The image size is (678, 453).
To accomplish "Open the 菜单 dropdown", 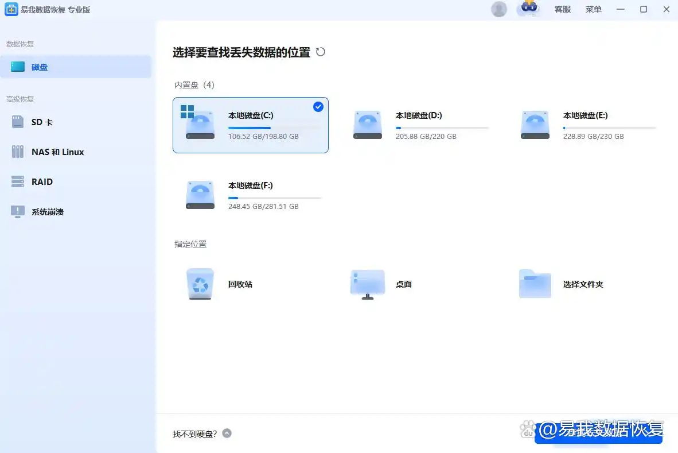I will [x=593, y=9].
